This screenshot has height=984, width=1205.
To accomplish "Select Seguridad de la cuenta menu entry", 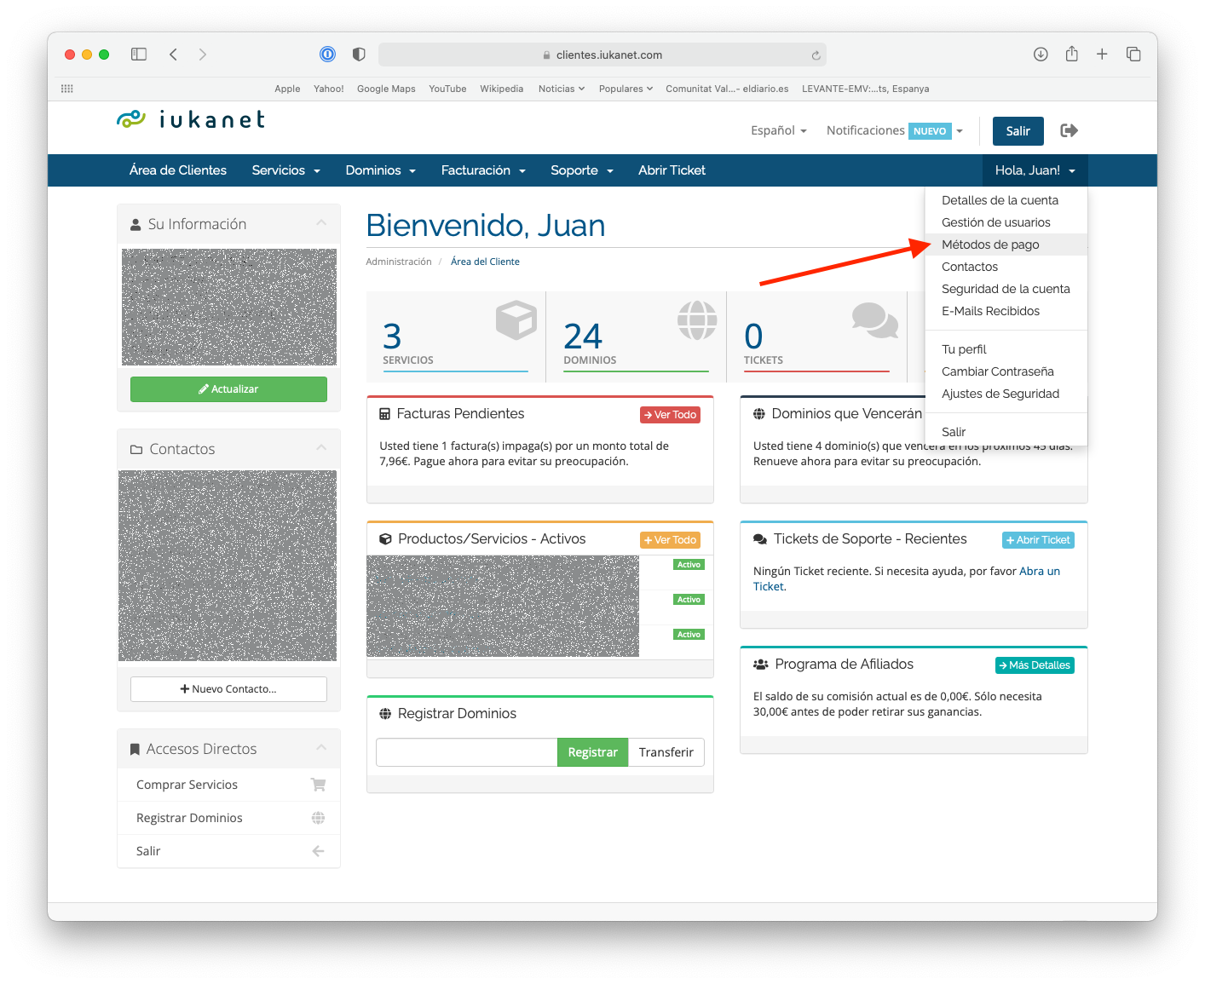I will [x=1006, y=289].
